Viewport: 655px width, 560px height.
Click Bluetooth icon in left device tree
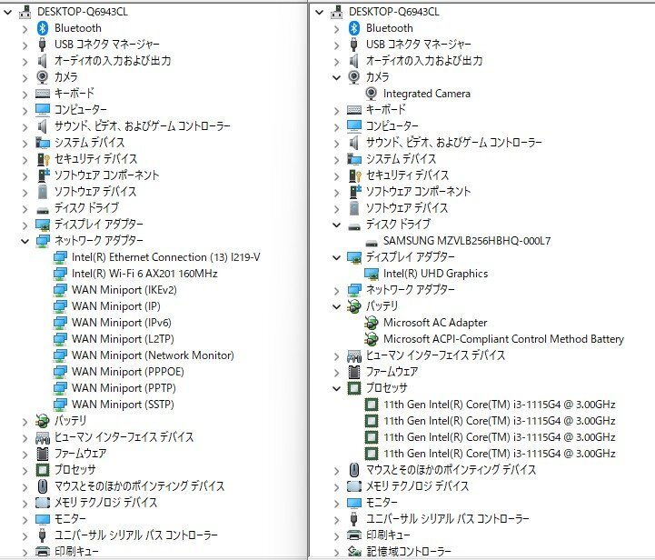pyautogui.click(x=42, y=28)
